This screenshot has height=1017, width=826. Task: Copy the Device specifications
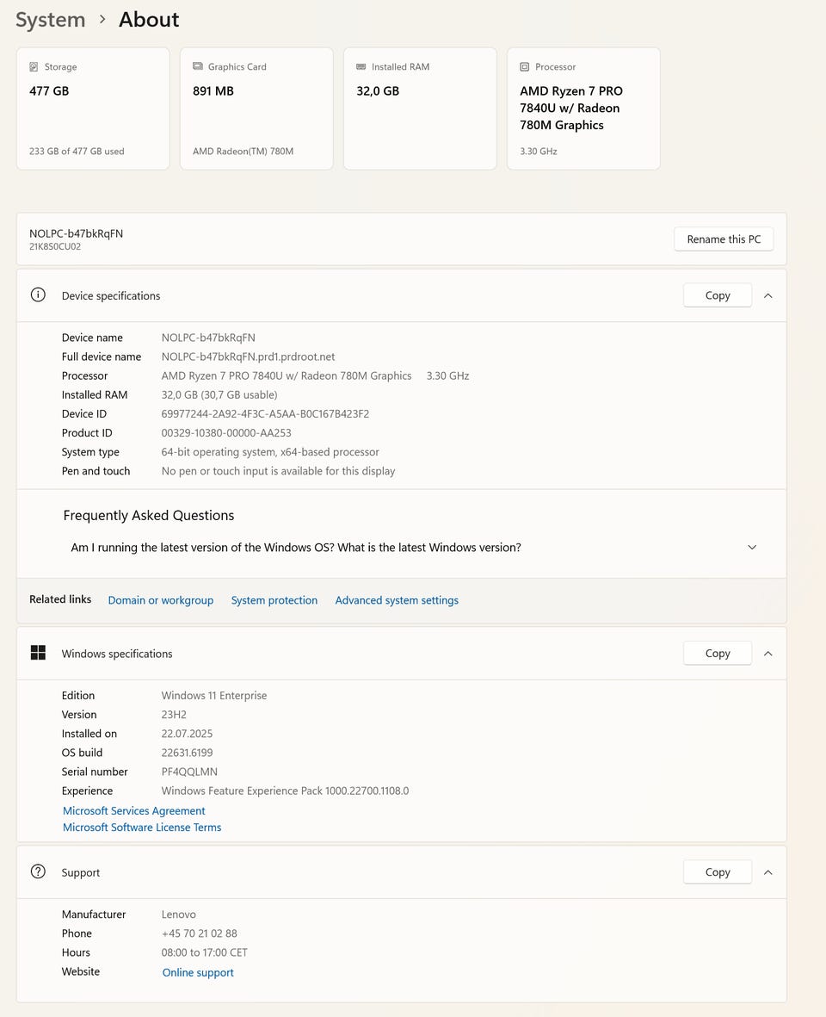coord(718,295)
